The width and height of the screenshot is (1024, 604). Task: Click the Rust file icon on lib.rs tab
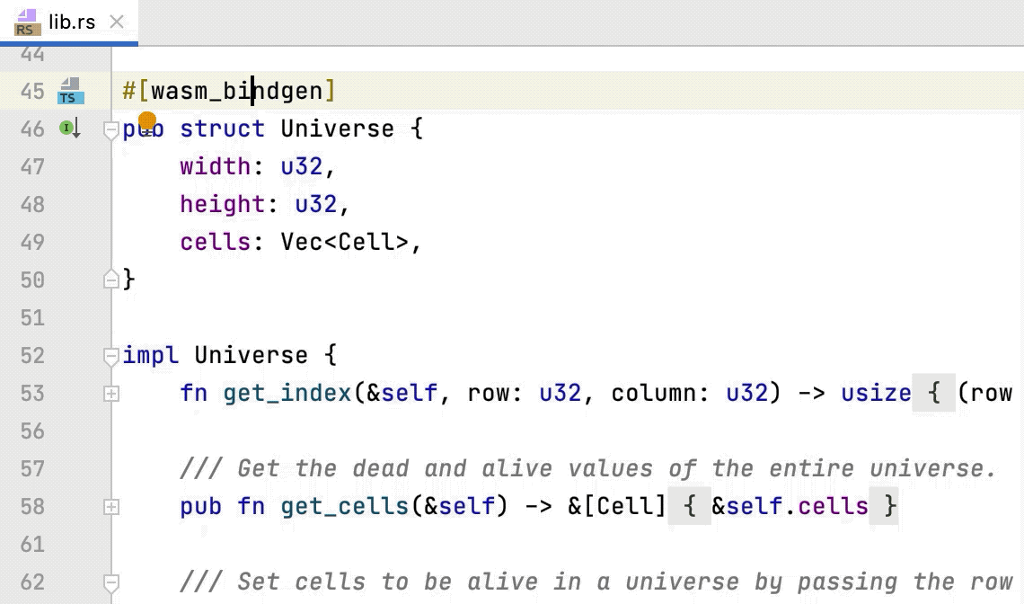coord(28,22)
